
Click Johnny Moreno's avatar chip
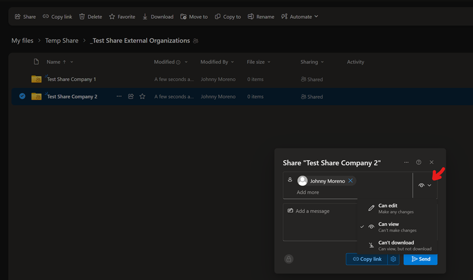tap(303, 180)
